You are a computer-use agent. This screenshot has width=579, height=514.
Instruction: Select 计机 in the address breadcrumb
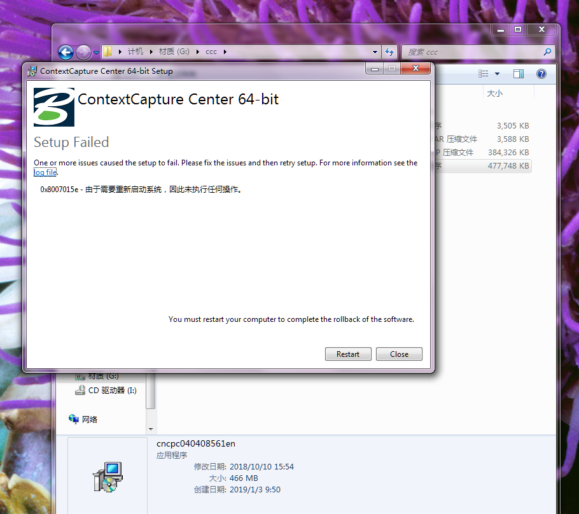135,52
